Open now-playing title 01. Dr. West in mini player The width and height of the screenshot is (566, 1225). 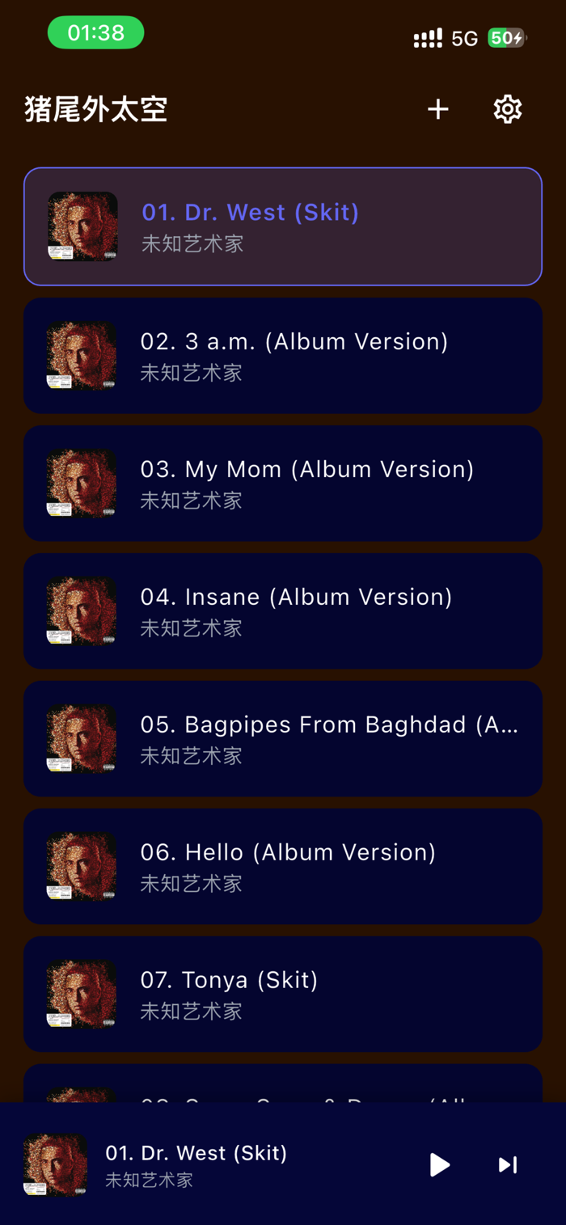tap(196, 1153)
